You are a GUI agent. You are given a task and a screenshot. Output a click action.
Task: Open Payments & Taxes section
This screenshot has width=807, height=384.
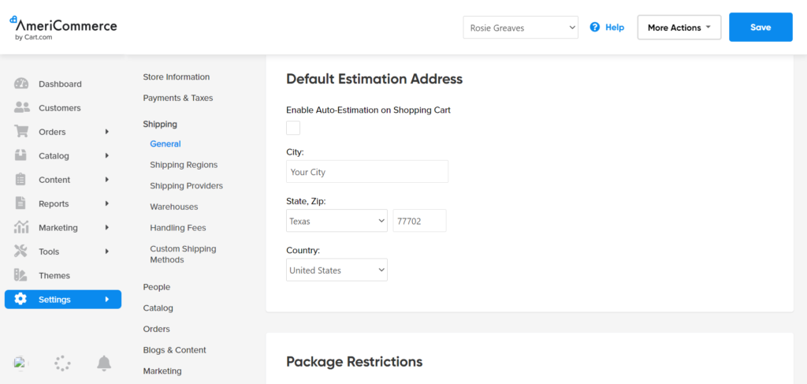[x=177, y=98]
